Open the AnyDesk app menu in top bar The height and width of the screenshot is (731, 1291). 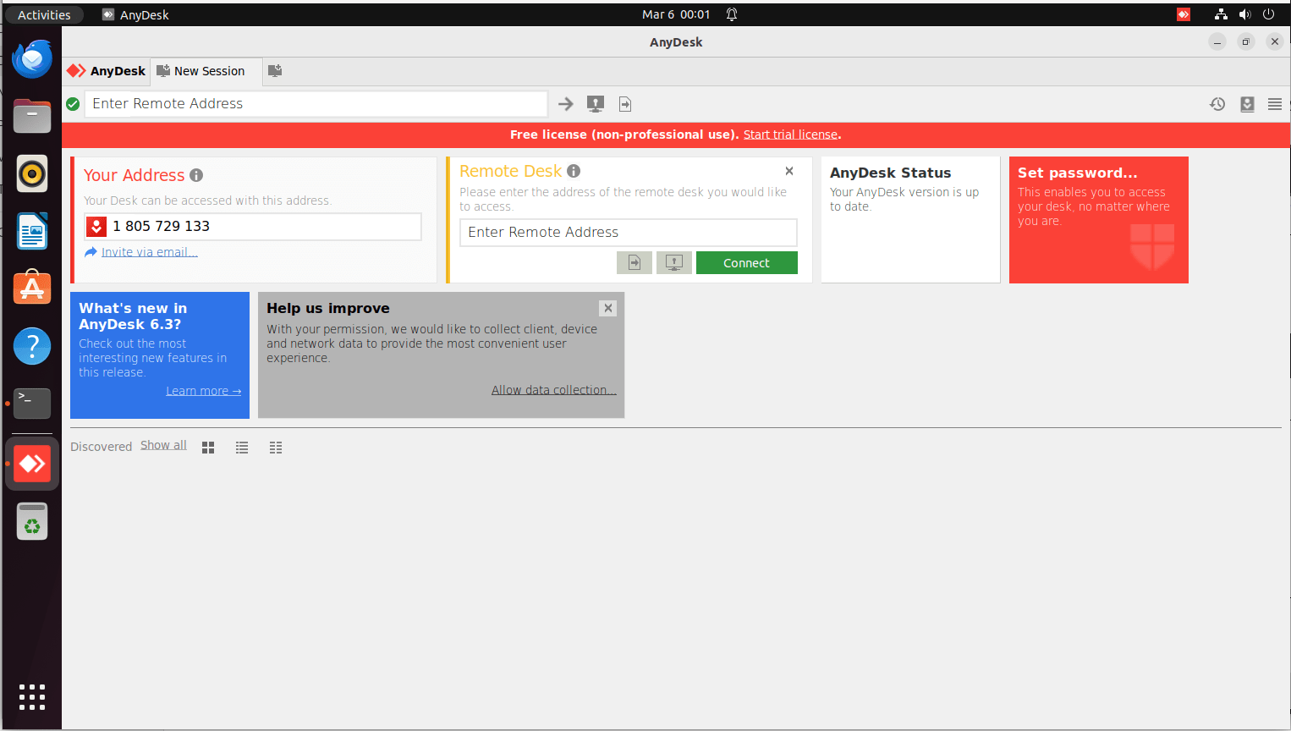tap(135, 14)
